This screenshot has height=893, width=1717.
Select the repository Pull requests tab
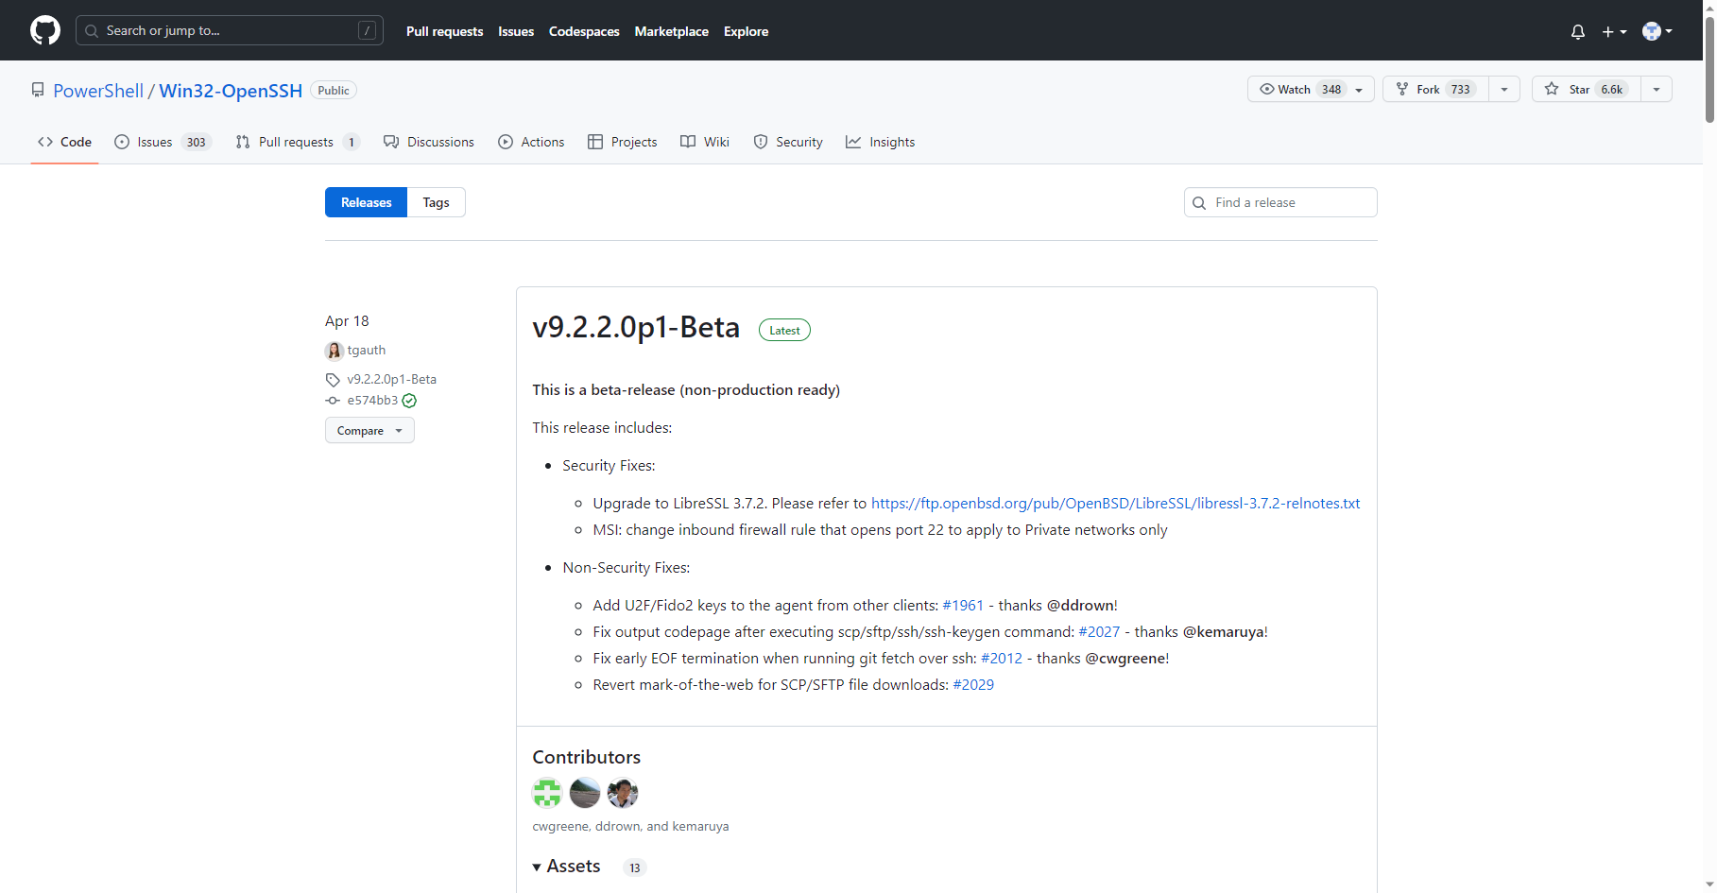[298, 142]
